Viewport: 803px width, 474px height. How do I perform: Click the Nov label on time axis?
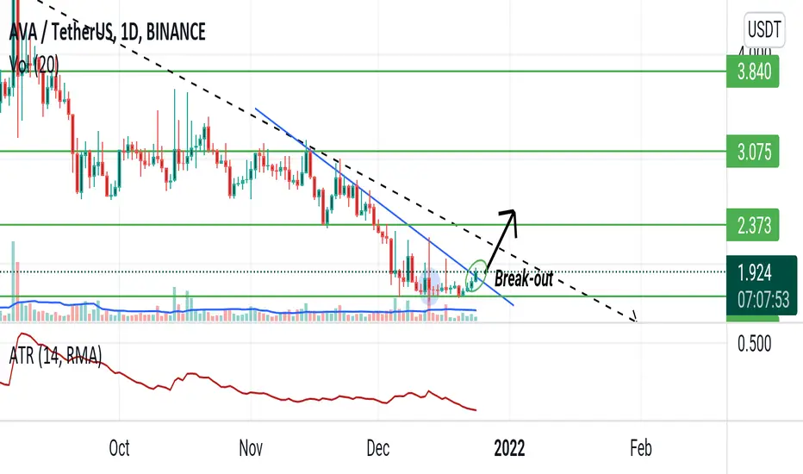(x=251, y=448)
